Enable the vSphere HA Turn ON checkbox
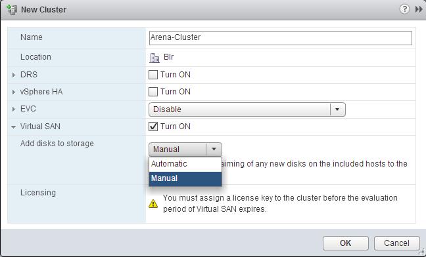Screen dimensions: 426x257 click(x=153, y=92)
